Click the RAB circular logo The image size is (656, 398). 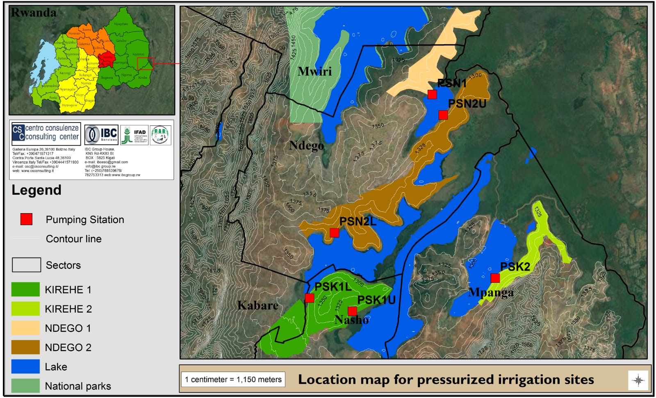(160, 135)
